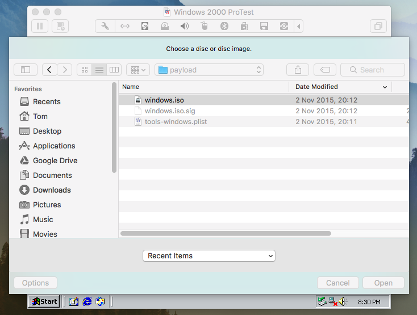Open the virtual machine settings wrench icon

(105, 26)
